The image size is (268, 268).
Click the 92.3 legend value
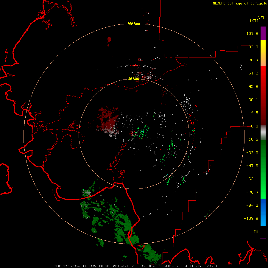(253, 47)
